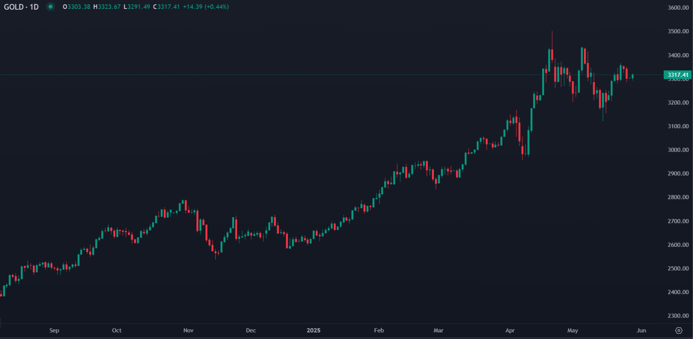
Task: Click the May label on the time axis
Action: (573, 330)
